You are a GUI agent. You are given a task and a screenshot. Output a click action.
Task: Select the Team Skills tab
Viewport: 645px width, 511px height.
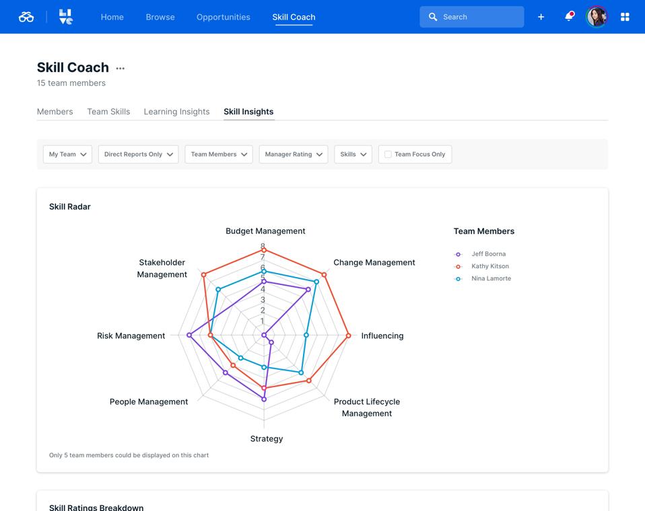click(x=108, y=112)
